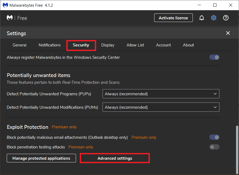Click the Malwarebytes logo in header
Viewport: 239px width, 175px height.
[x=10, y=18]
